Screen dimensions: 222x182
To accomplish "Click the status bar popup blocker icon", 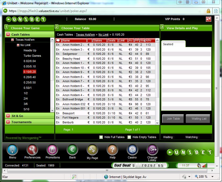I will pyautogui.click(x=74, y=177).
